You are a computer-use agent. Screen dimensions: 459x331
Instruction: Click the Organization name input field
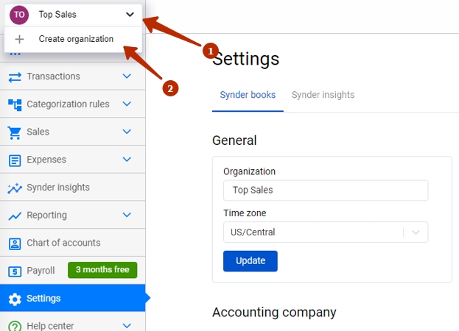(326, 191)
